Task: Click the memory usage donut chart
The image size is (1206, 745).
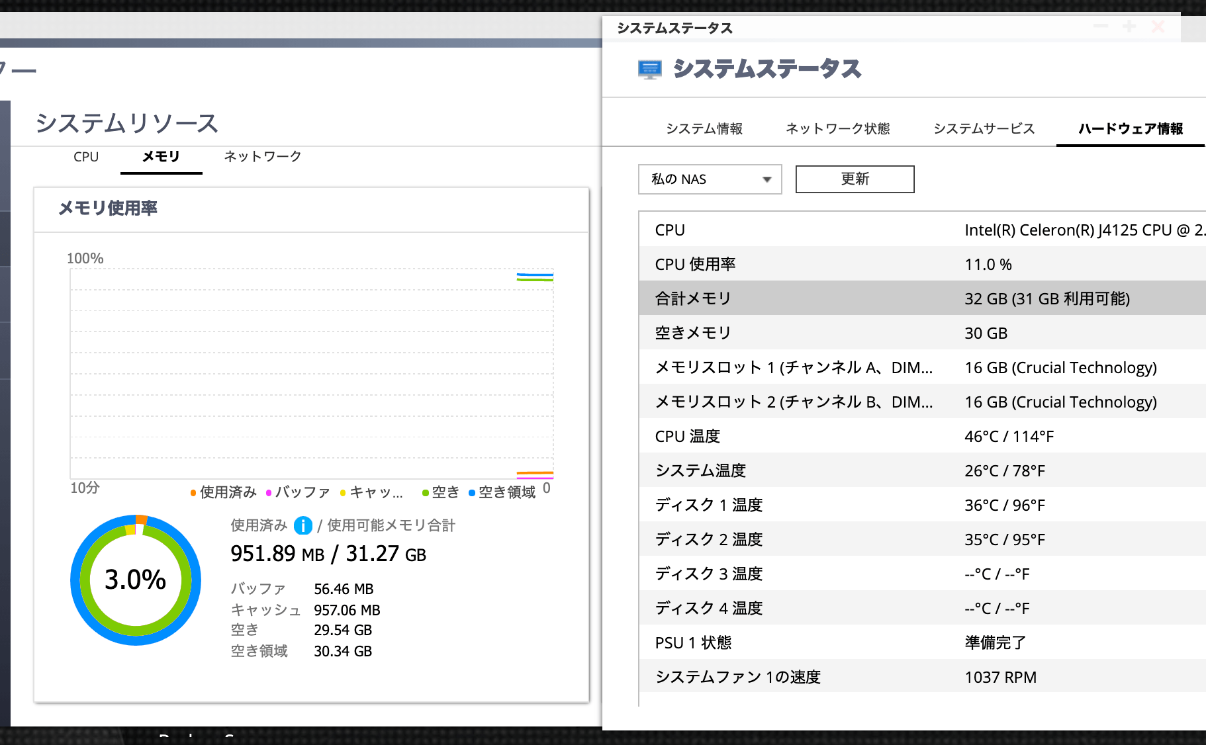Action: (x=136, y=581)
